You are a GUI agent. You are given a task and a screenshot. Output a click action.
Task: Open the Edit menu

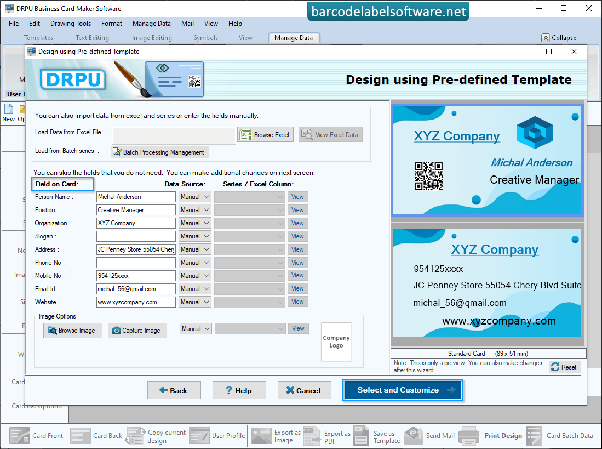tap(35, 24)
